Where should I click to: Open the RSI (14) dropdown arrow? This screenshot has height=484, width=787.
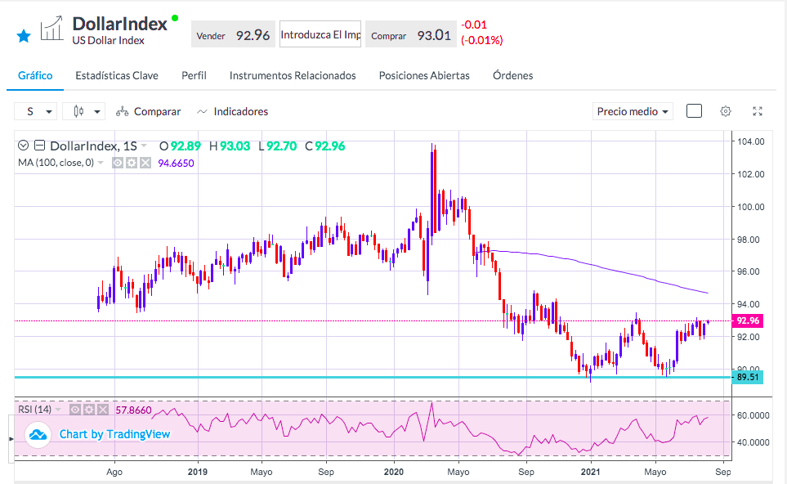click(58, 410)
